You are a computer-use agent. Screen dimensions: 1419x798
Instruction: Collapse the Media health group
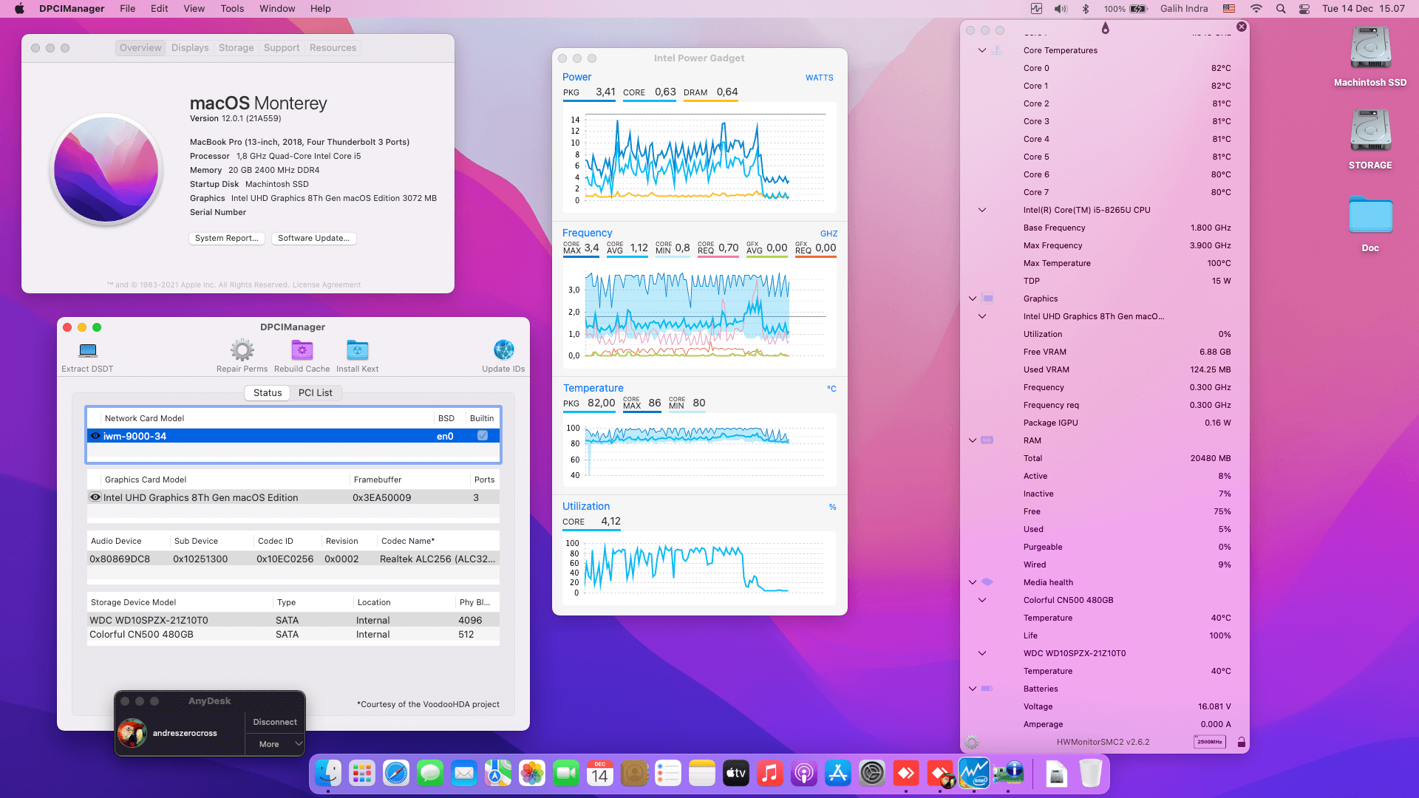coord(973,582)
